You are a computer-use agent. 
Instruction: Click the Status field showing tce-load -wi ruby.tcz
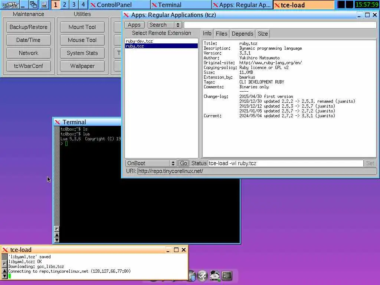tap(285, 163)
